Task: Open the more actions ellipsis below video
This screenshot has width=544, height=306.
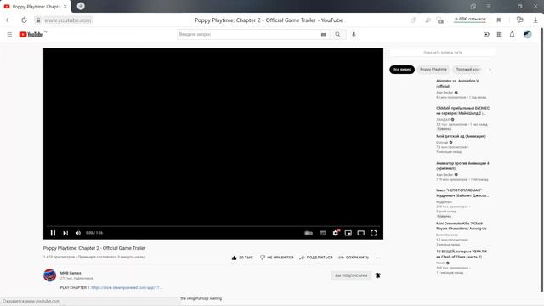Action: pos(377,258)
